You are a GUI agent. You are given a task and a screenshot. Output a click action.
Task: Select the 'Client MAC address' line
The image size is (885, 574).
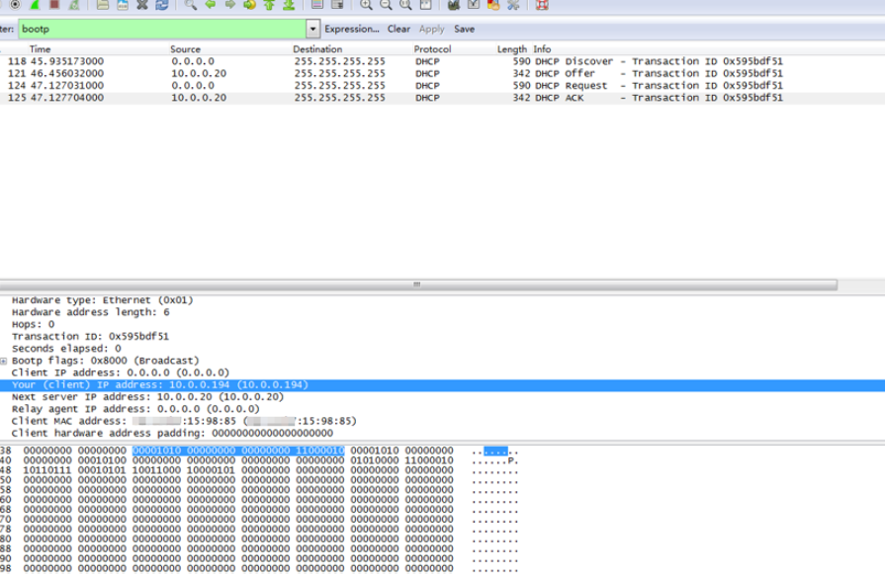(x=184, y=421)
